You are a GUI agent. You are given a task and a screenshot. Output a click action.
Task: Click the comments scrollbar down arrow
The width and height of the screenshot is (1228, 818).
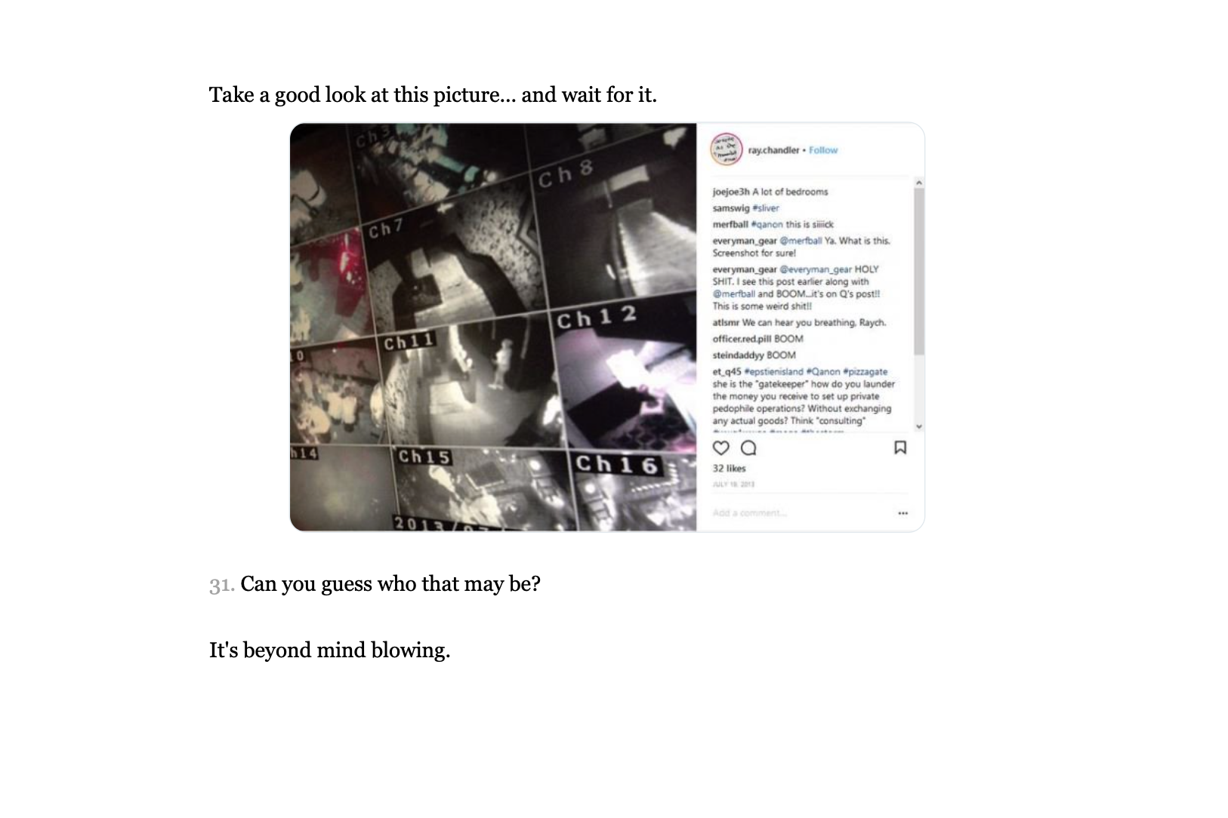pyautogui.click(x=919, y=426)
